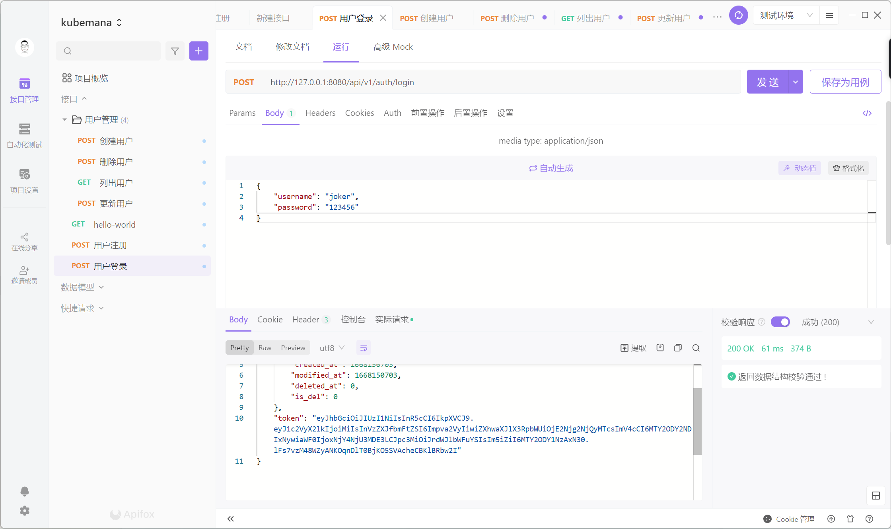This screenshot has width=891, height=529.
Task: Click the user avatar picture
Action: click(x=25, y=47)
